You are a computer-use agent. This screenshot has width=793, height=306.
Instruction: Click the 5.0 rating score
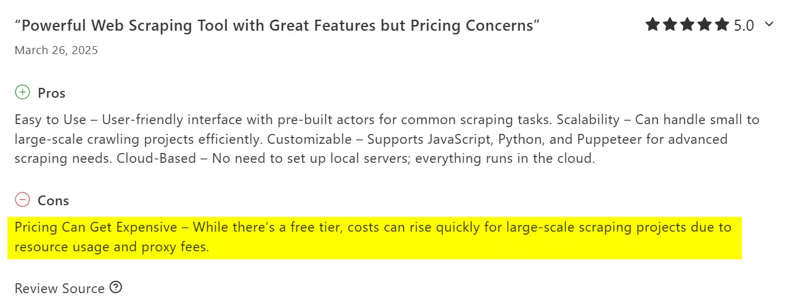point(744,26)
